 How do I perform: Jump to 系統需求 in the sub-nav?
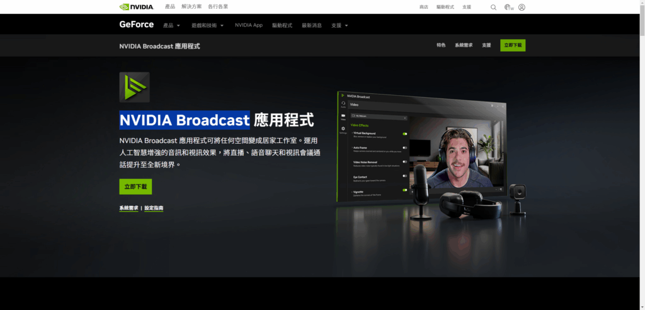tap(464, 45)
